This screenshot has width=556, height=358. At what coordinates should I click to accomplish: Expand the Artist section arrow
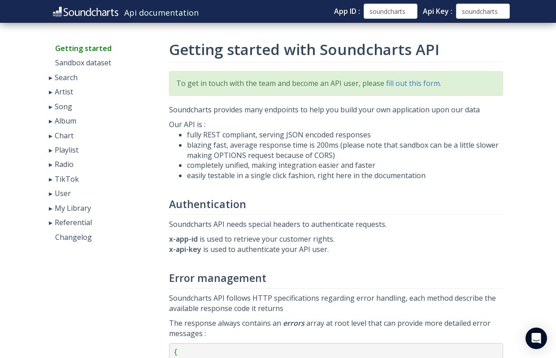click(51, 92)
